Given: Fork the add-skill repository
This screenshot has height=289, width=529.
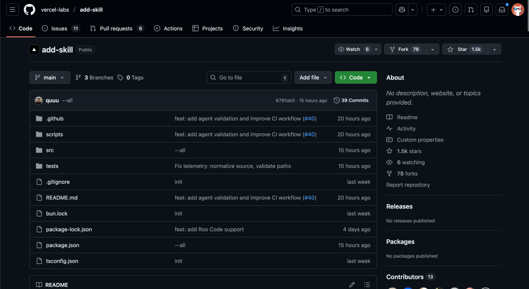Looking at the screenshot, I should (x=405, y=49).
